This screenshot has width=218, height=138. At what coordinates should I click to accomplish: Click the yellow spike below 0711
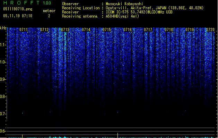click(23, 136)
